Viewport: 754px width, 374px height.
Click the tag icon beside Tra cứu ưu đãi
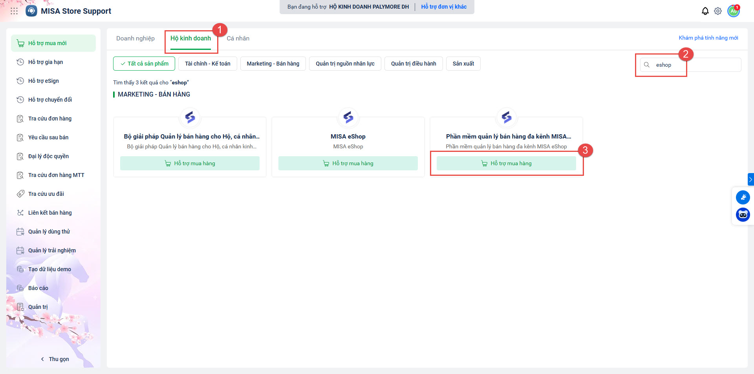coord(20,194)
